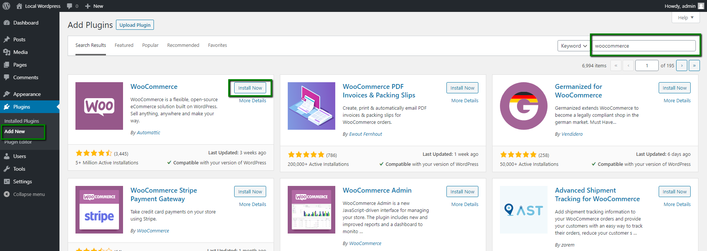Click the PDF Invoices plugin thumbnail
The image size is (707, 251).
coord(311,106)
